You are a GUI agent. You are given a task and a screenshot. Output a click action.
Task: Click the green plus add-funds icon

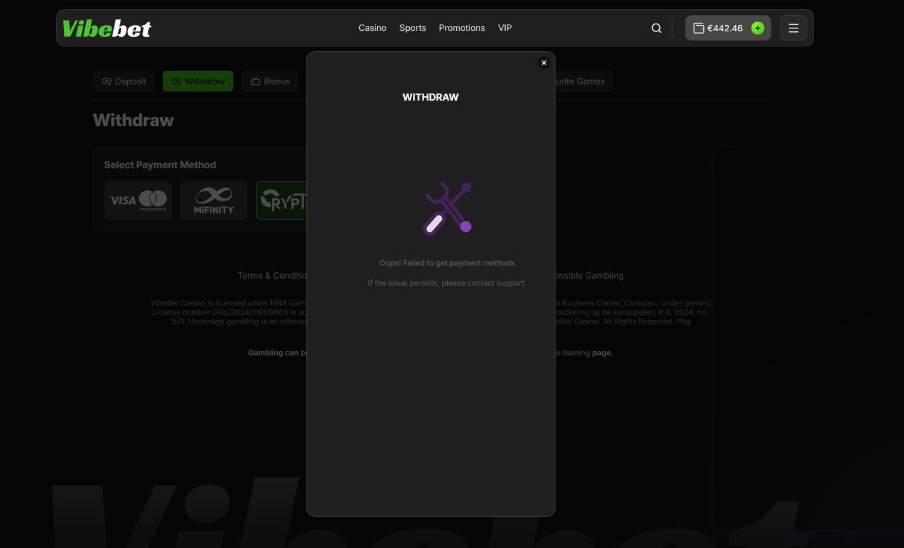[x=758, y=28]
